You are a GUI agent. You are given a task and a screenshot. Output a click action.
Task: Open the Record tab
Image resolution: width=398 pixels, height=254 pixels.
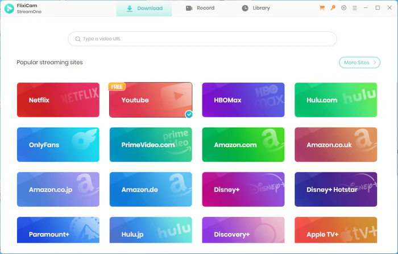pyautogui.click(x=200, y=9)
